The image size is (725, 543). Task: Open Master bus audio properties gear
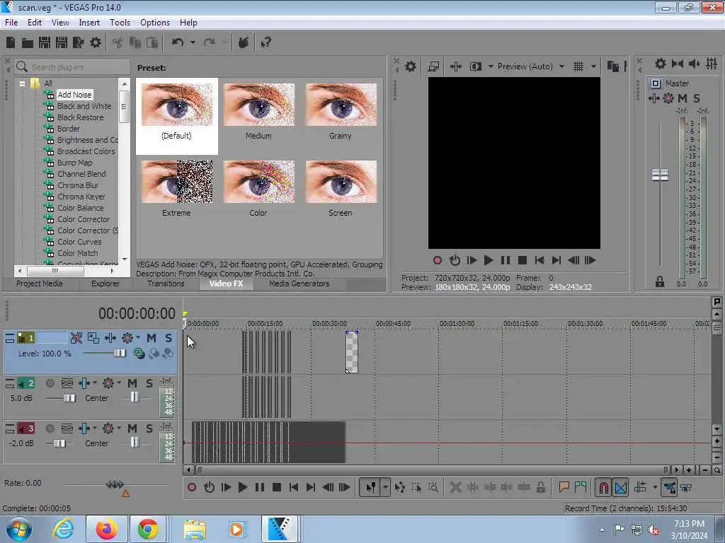tap(661, 64)
